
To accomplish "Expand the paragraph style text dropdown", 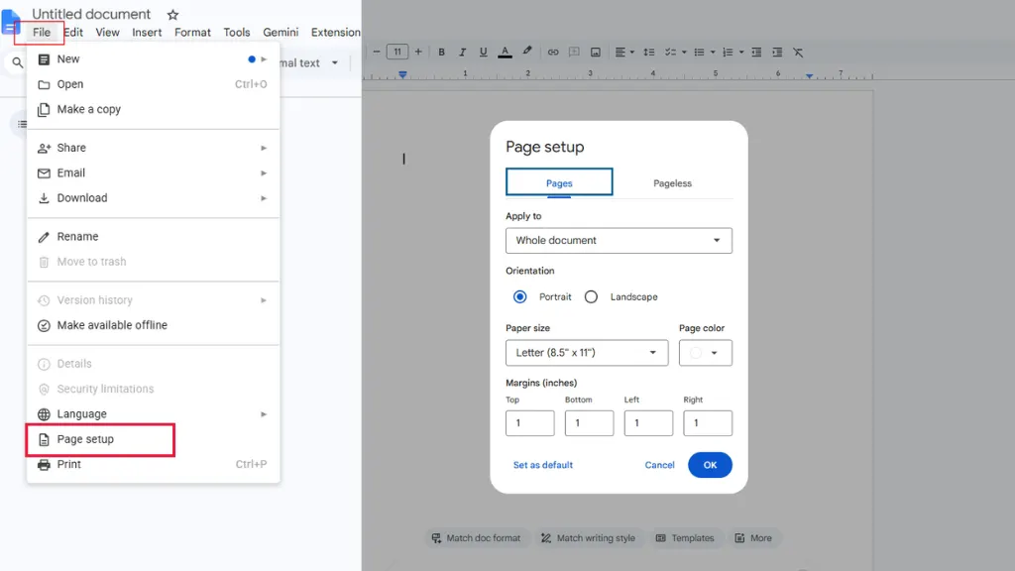I will click(x=335, y=62).
